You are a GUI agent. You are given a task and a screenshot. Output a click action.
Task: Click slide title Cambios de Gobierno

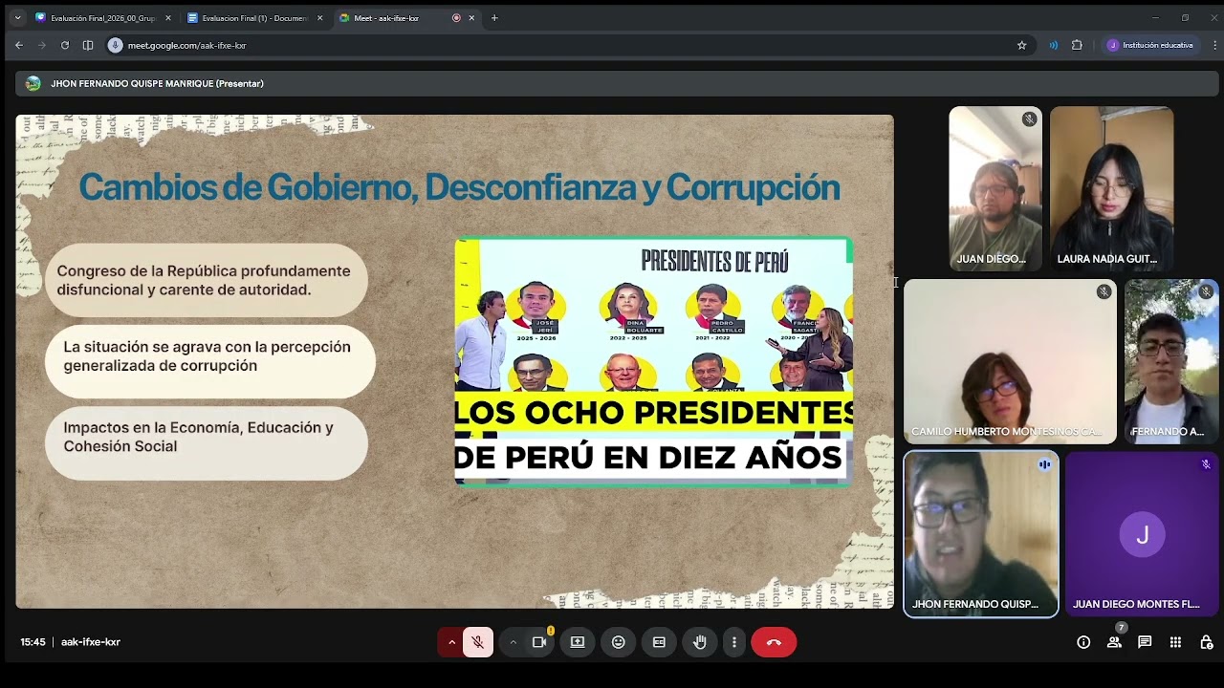pos(459,187)
